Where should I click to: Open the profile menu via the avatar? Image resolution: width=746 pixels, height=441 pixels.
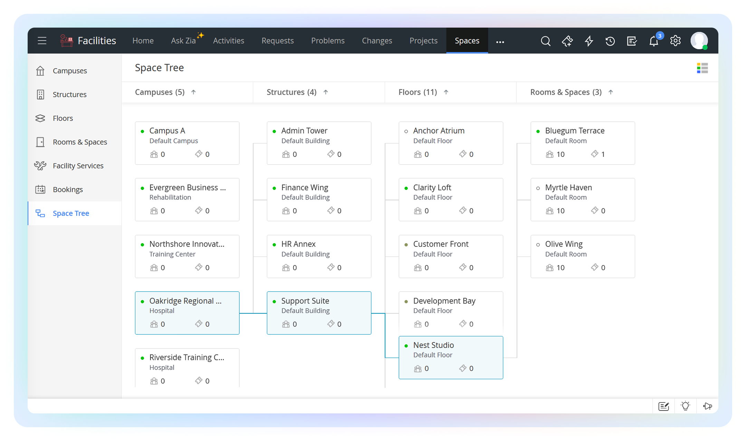click(x=700, y=41)
